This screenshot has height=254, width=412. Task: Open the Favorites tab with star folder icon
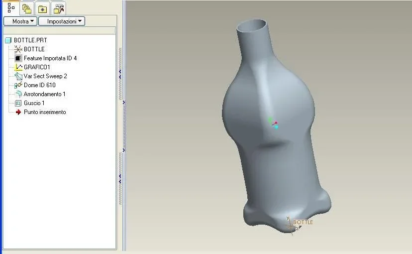point(42,9)
